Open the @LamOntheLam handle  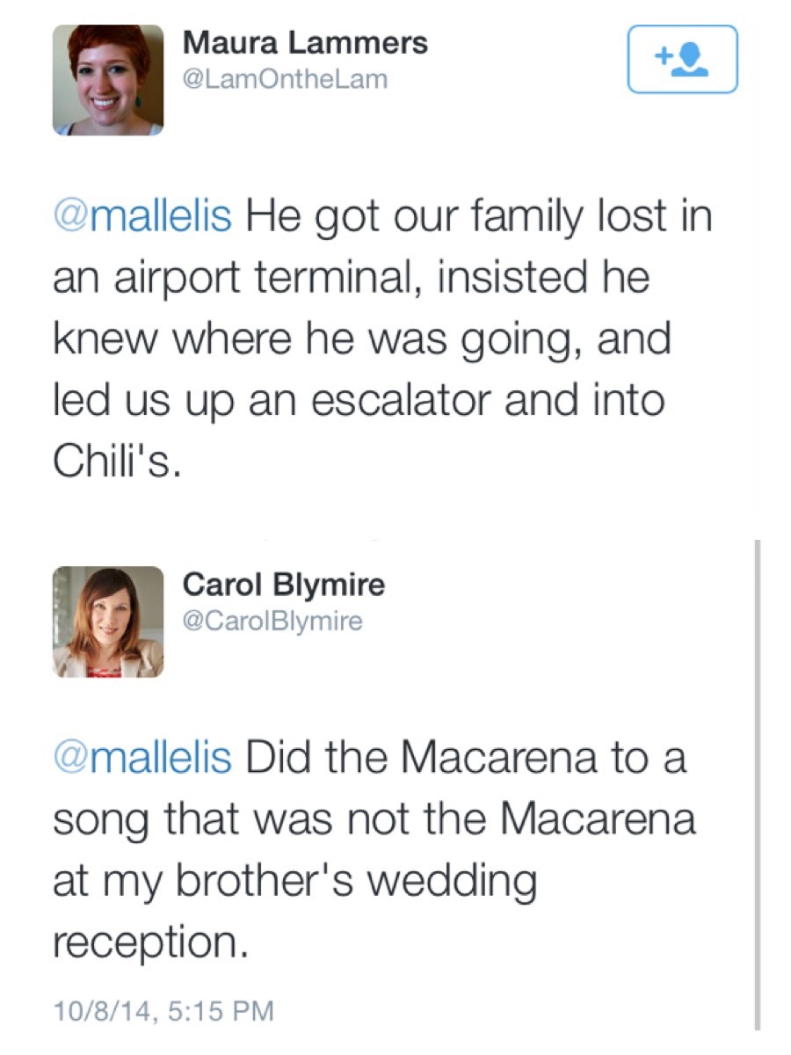point(284,79)
